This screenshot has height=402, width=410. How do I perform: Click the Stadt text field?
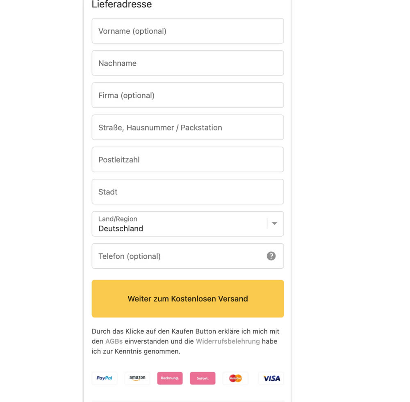click(188, 192)
